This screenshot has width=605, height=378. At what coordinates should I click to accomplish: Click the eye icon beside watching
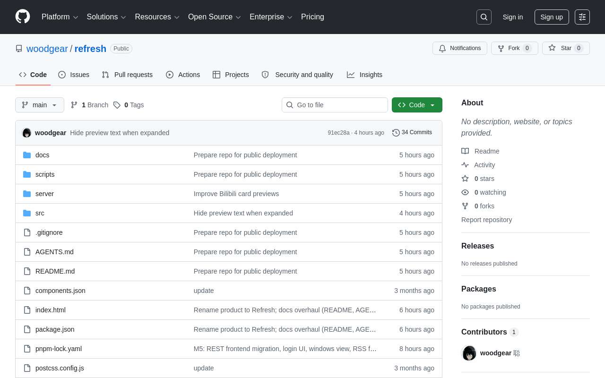[x=465, y=192]
